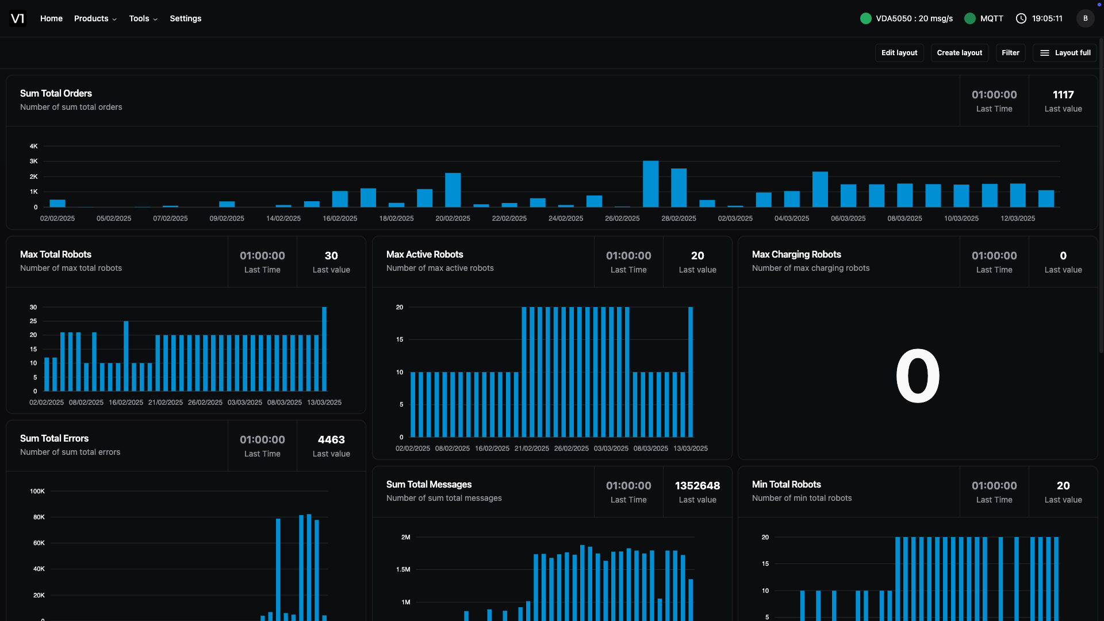Click the Max Active Robots title
Image resolution: width=1104 pixels, height=621 pixels.
point(424,254)
